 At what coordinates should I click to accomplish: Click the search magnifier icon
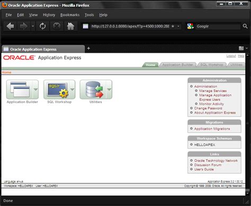[x=245, y=26]
